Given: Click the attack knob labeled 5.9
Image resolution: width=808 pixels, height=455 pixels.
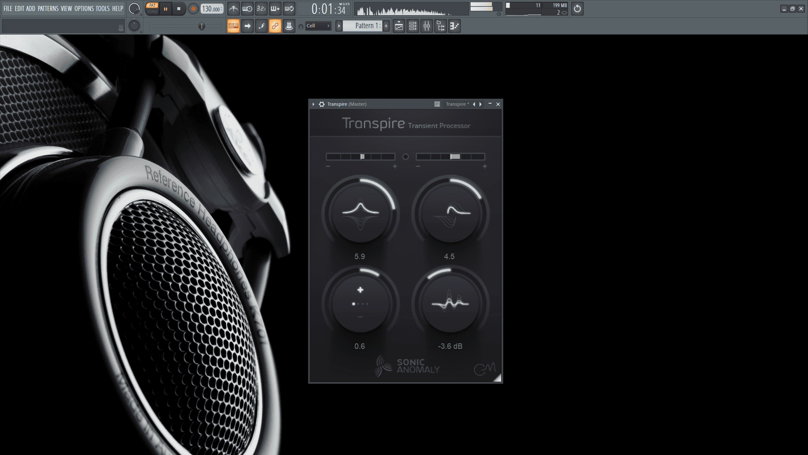Looking at the screenshot, I should point(361,214).
